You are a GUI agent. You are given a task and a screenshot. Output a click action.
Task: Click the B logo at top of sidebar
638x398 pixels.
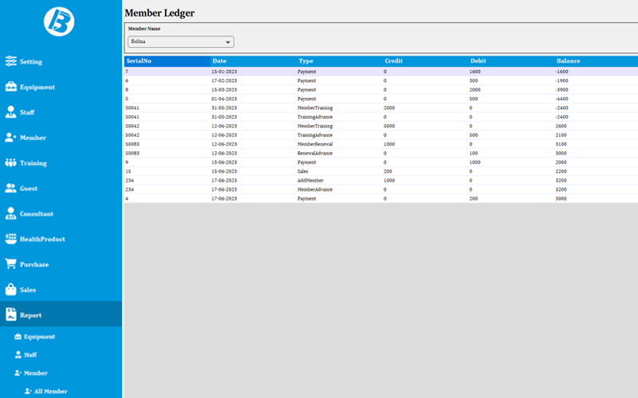59,21
